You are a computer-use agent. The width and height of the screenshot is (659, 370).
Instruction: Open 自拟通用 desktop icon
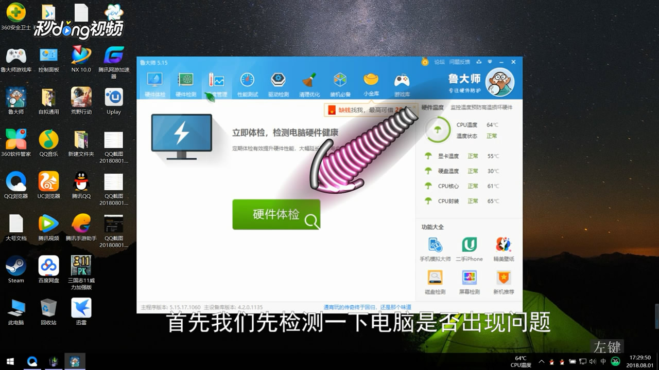tap(48, 101)
